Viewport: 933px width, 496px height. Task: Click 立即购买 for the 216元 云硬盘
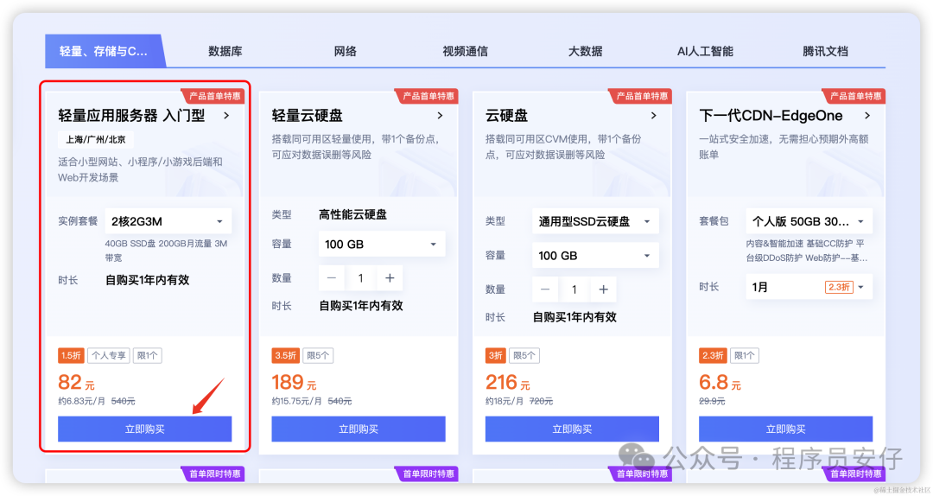click(x=572, y=429)
